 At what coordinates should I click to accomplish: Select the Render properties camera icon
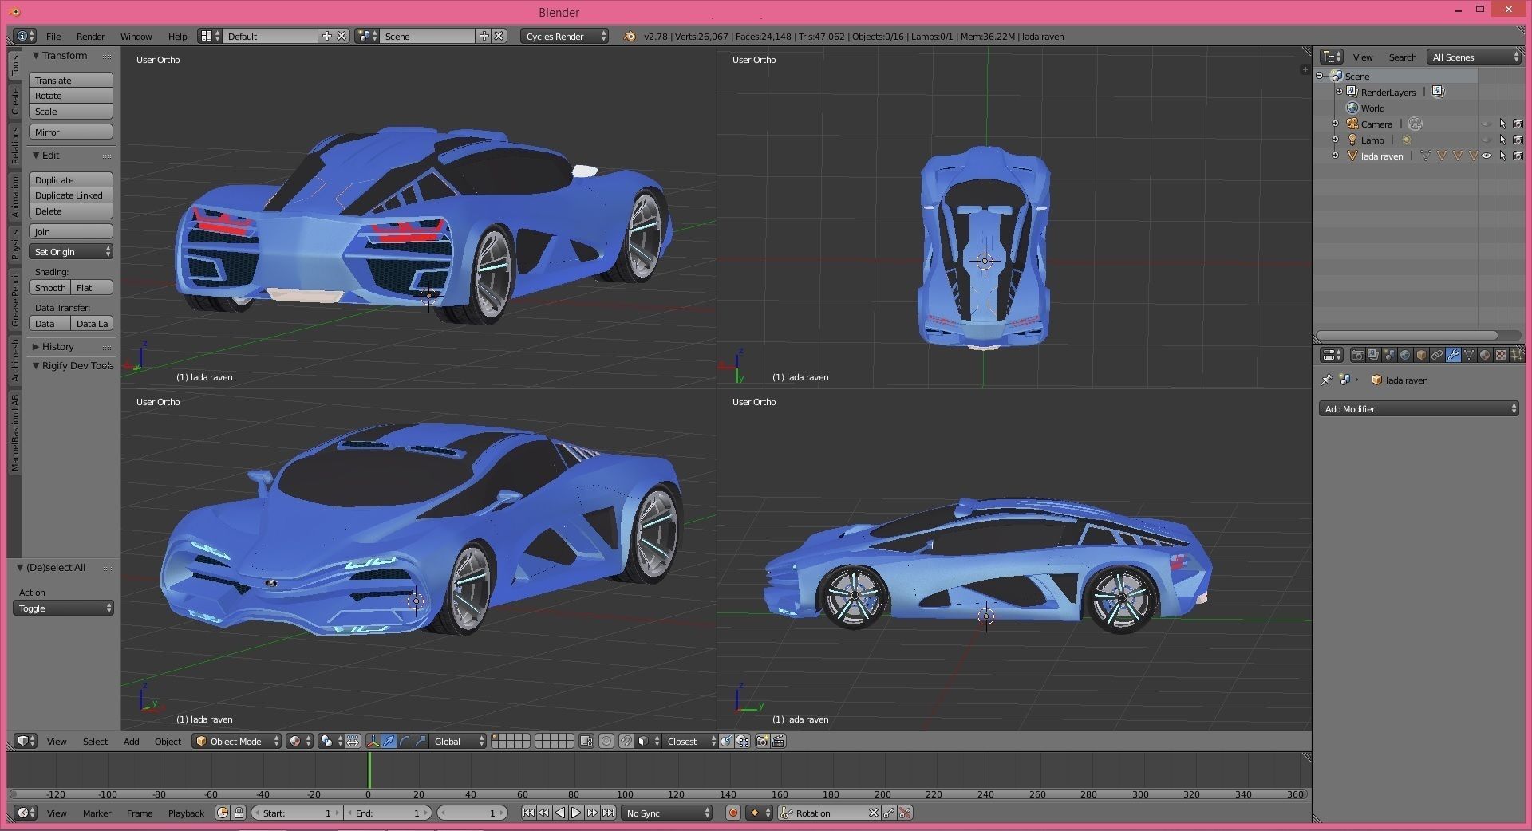pyautogui.click(x=1358, y=356)
